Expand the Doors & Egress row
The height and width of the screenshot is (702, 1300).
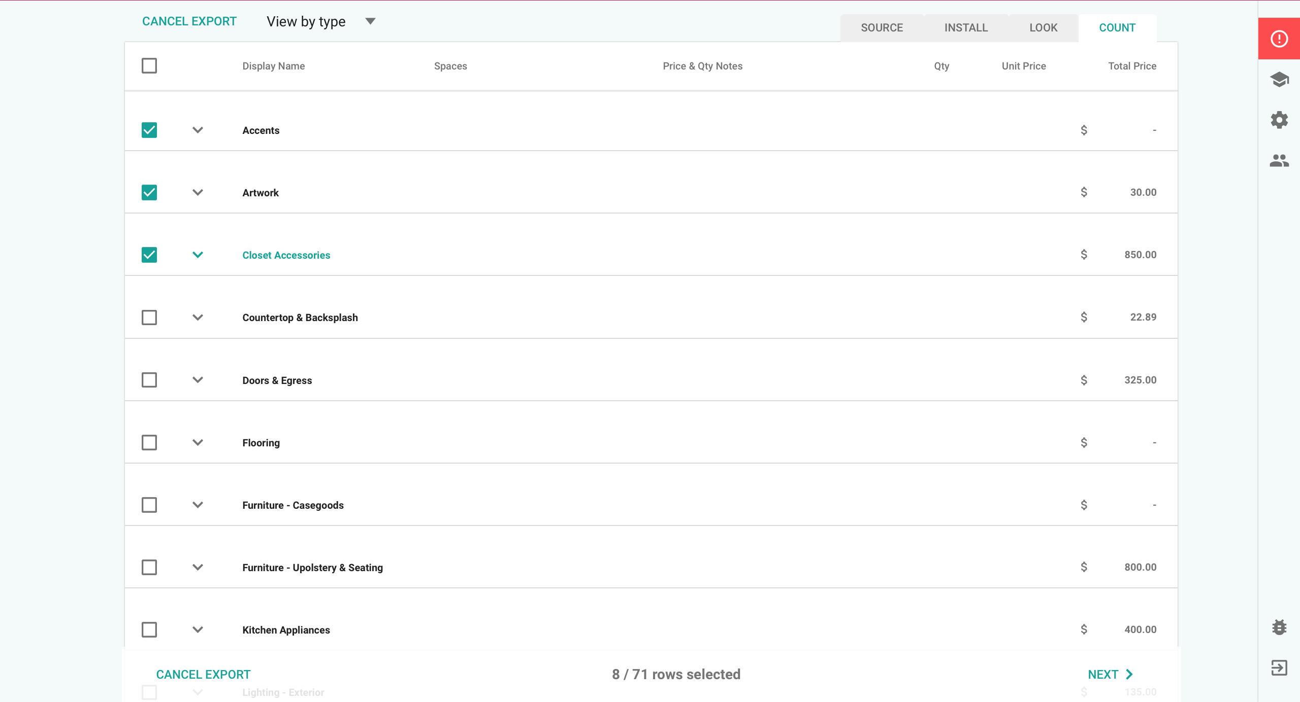pyautogui.click(x=198, y=380)
